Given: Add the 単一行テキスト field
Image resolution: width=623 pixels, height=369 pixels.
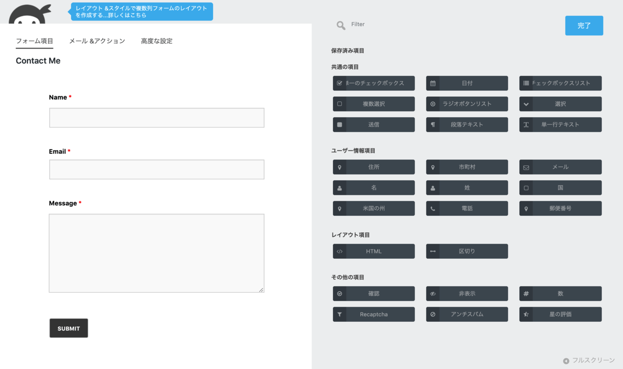Looking at the screenshot, I should [560, 124].
